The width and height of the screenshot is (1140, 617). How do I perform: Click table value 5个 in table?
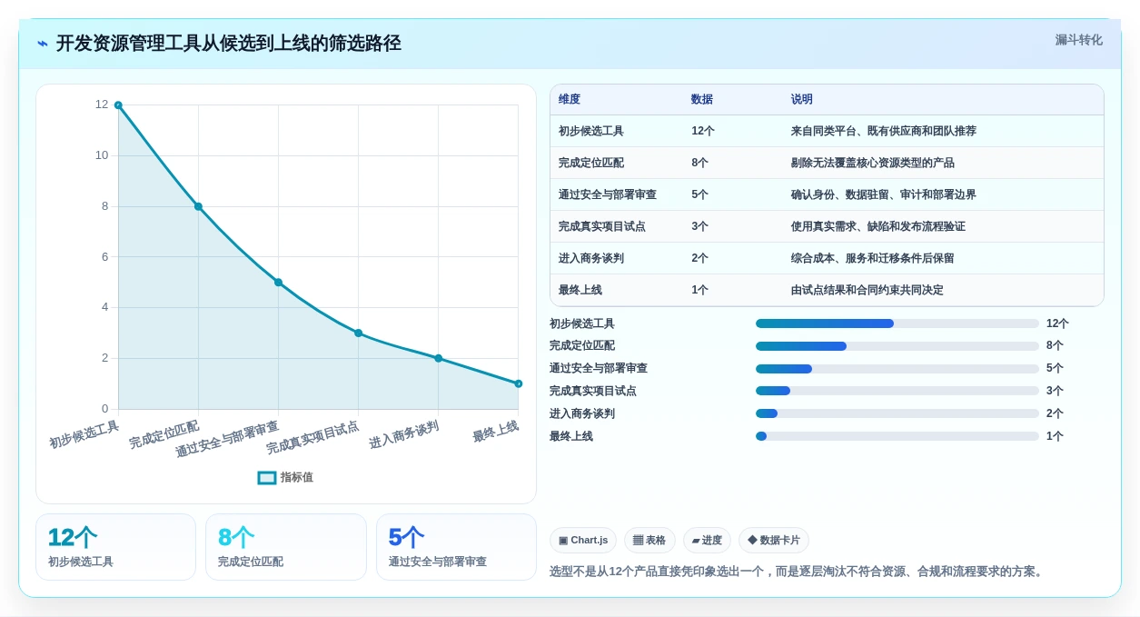pyautogui.click(x=700, y=194)
